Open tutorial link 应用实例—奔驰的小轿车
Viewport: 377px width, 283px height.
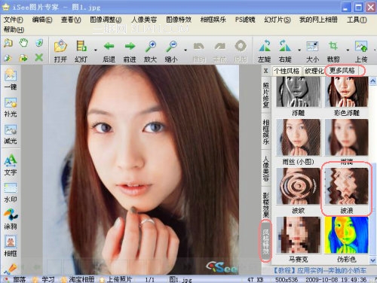click(x=320, y=270)
